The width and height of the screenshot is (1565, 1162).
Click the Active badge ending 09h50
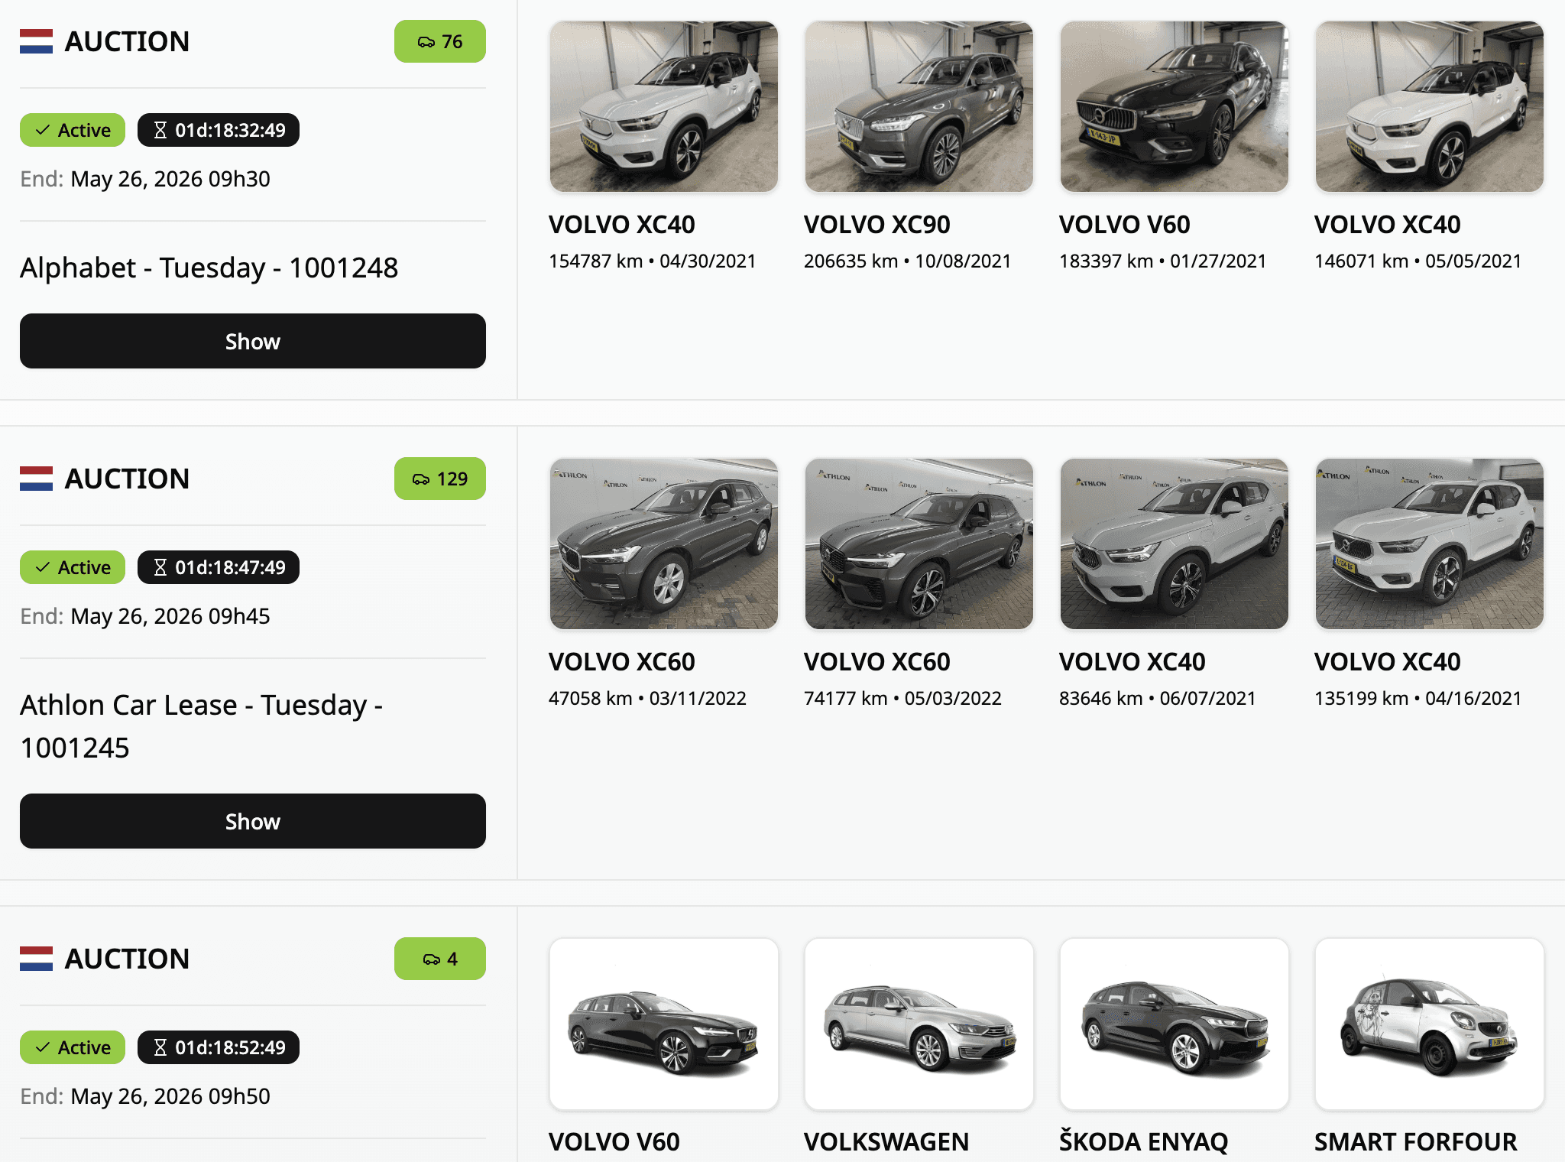point(73,1047)
